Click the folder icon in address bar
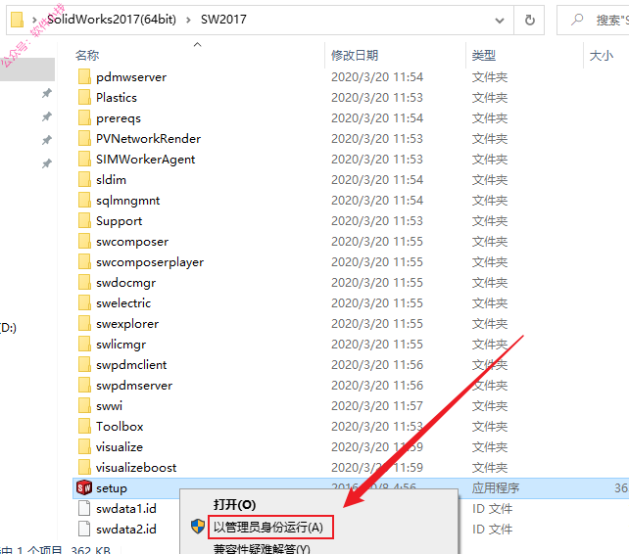 [x=17, y=20]
